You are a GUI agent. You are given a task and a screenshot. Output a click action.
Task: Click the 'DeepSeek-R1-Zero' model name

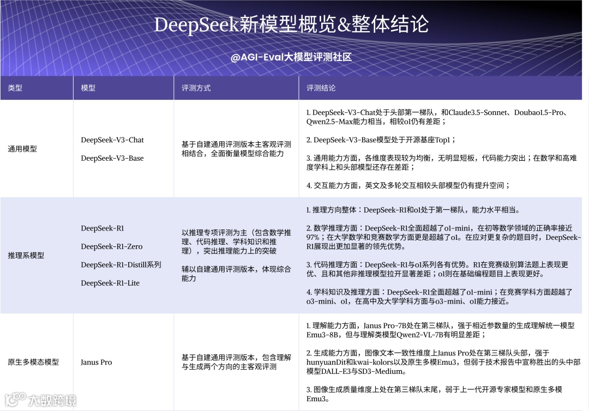pyautogui.click(x=112, y=246)
